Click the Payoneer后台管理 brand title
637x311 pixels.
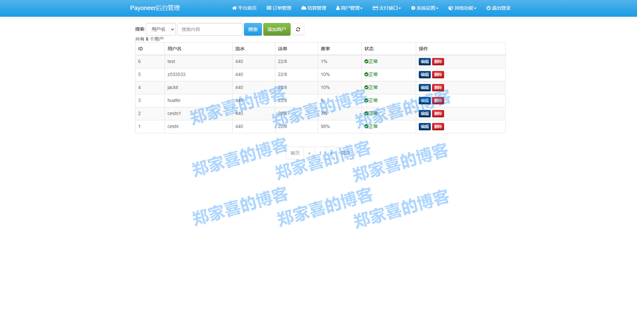click(155, 8)
